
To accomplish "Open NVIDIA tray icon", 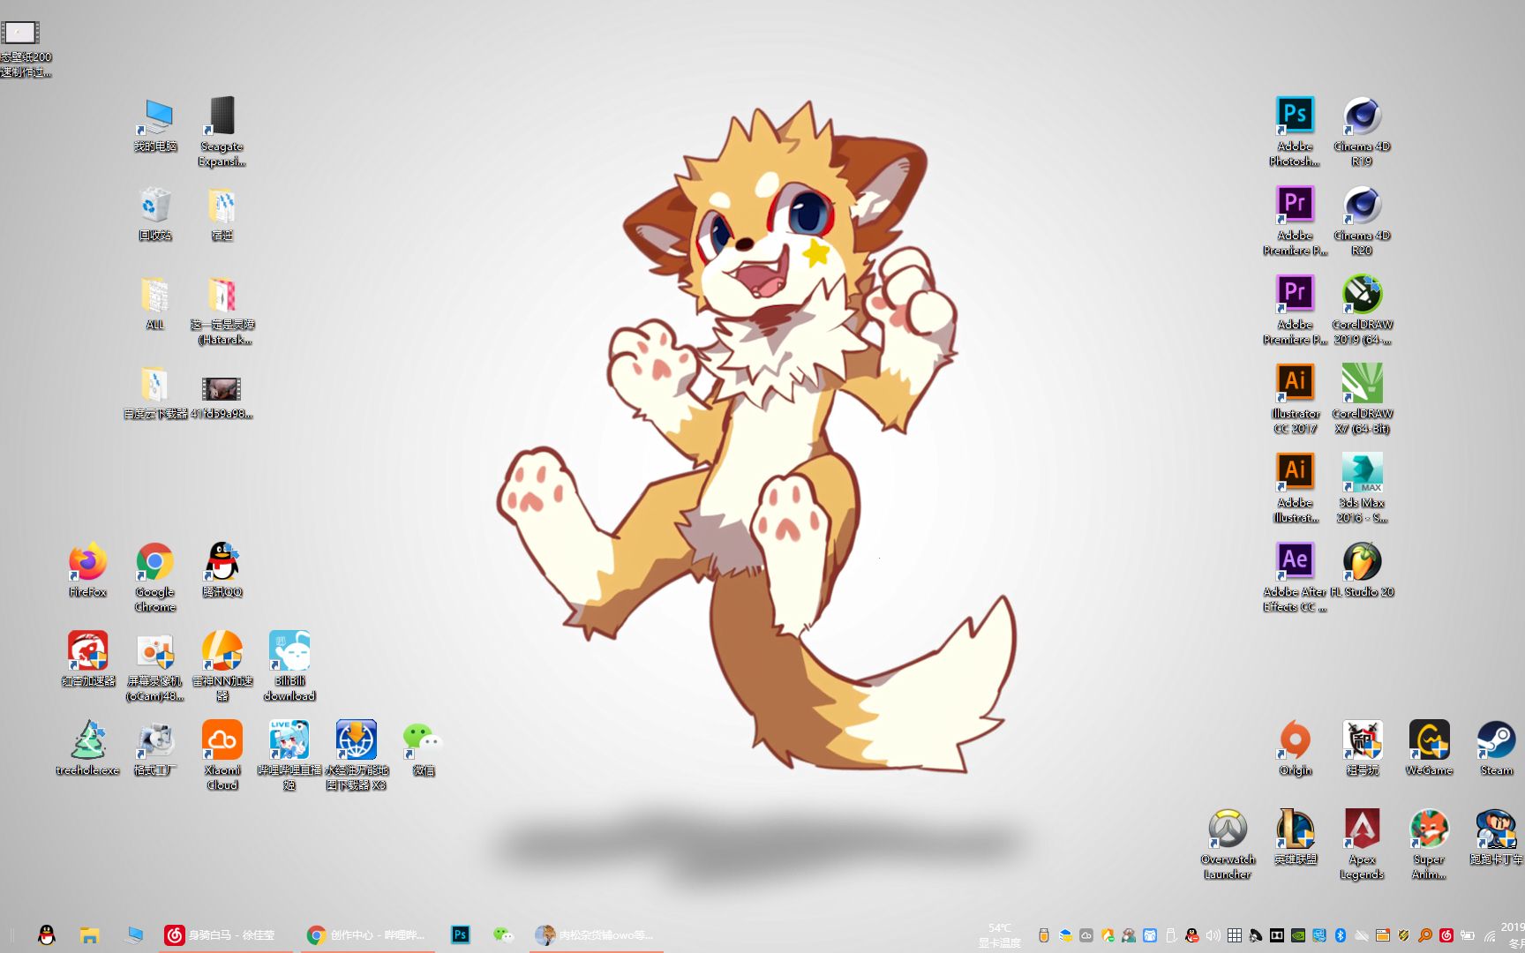I will (1298, 935).
